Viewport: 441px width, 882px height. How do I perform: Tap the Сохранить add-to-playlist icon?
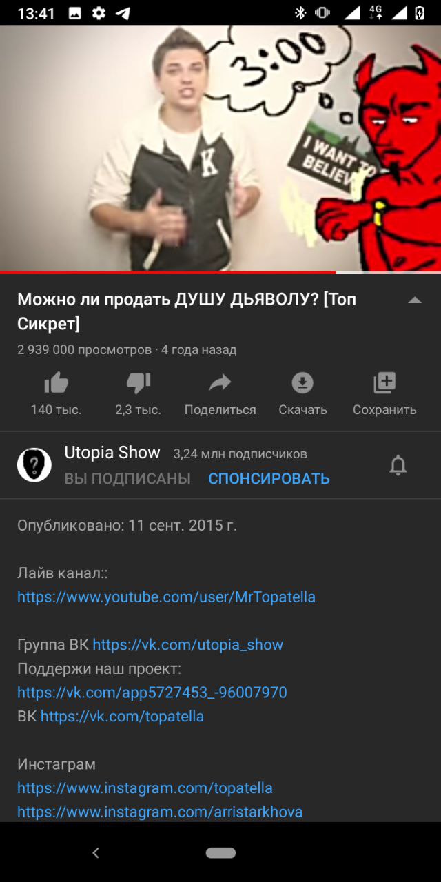pos(384,382)
